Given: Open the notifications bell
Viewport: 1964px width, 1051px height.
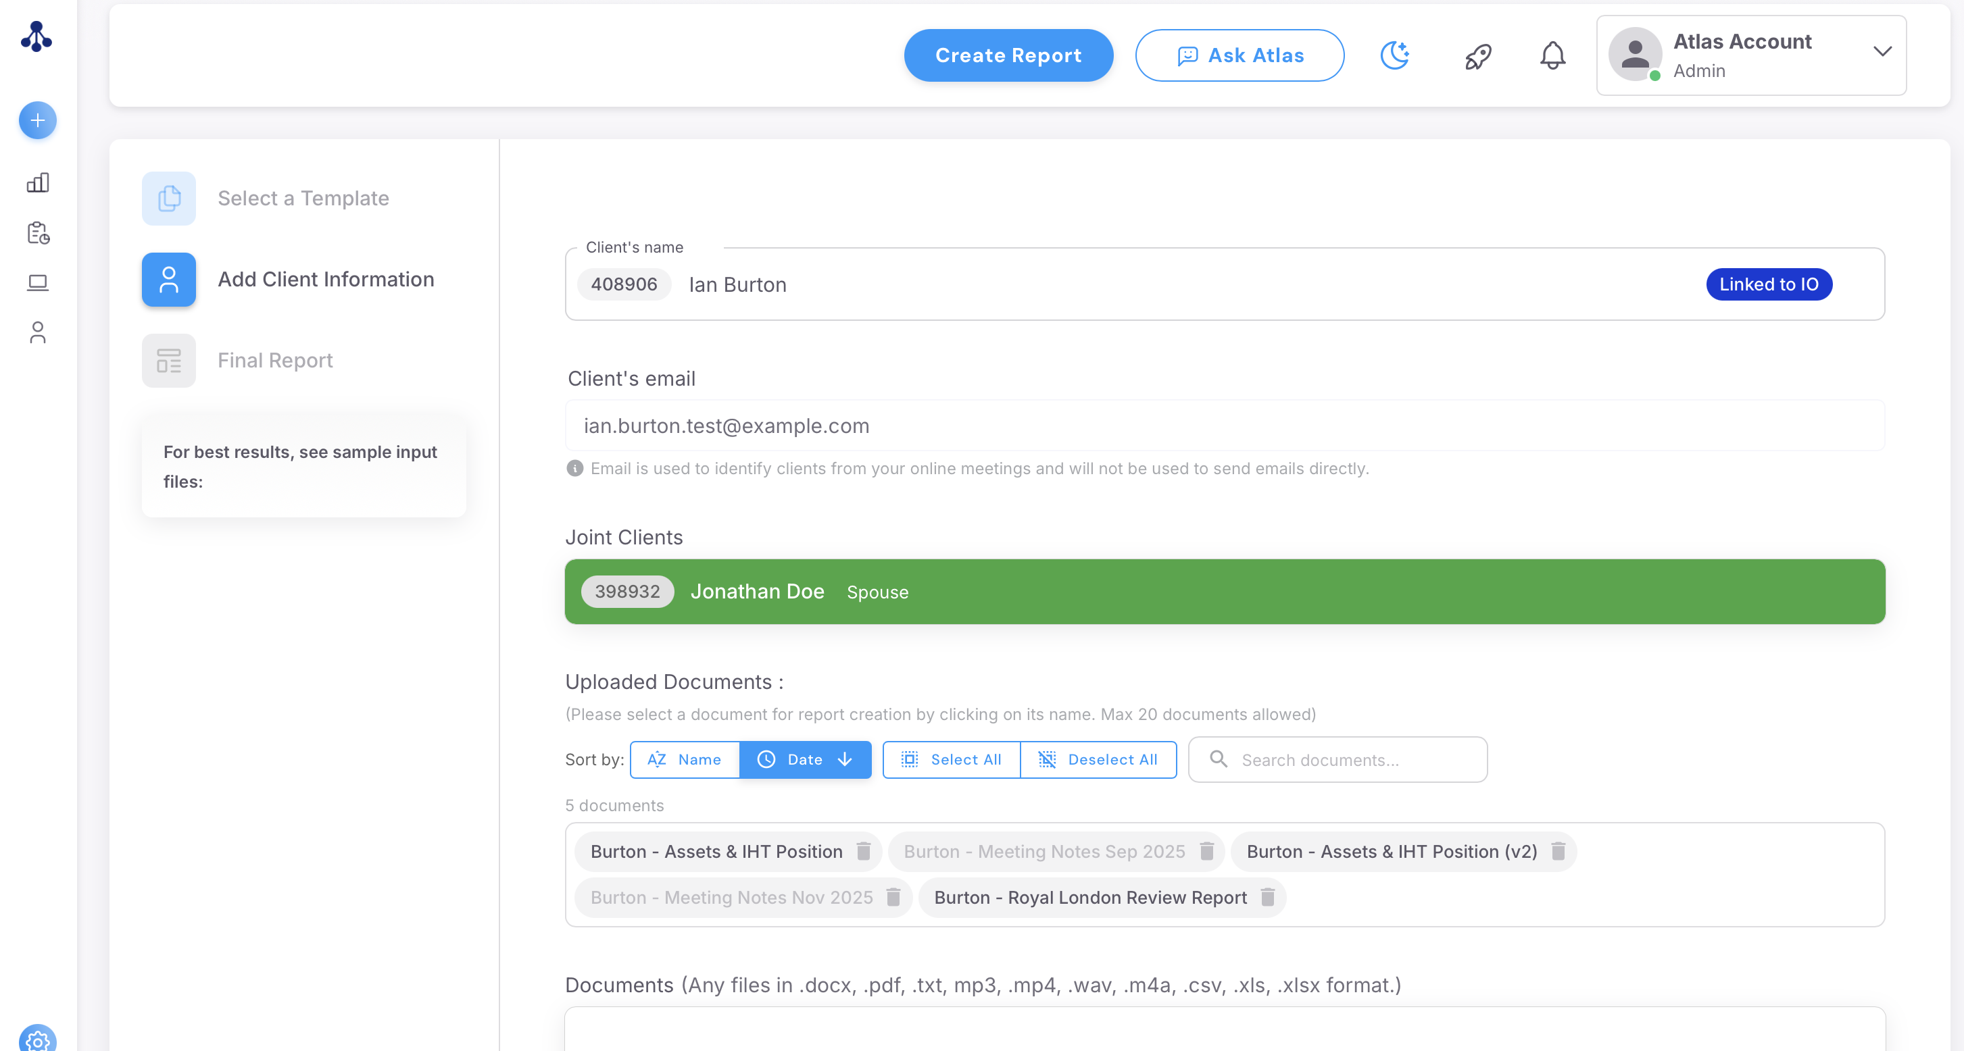Looking at the screenshot, I should [1552, 55].
